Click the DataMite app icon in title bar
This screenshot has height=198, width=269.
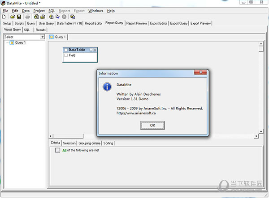click(x=3, y=3)
